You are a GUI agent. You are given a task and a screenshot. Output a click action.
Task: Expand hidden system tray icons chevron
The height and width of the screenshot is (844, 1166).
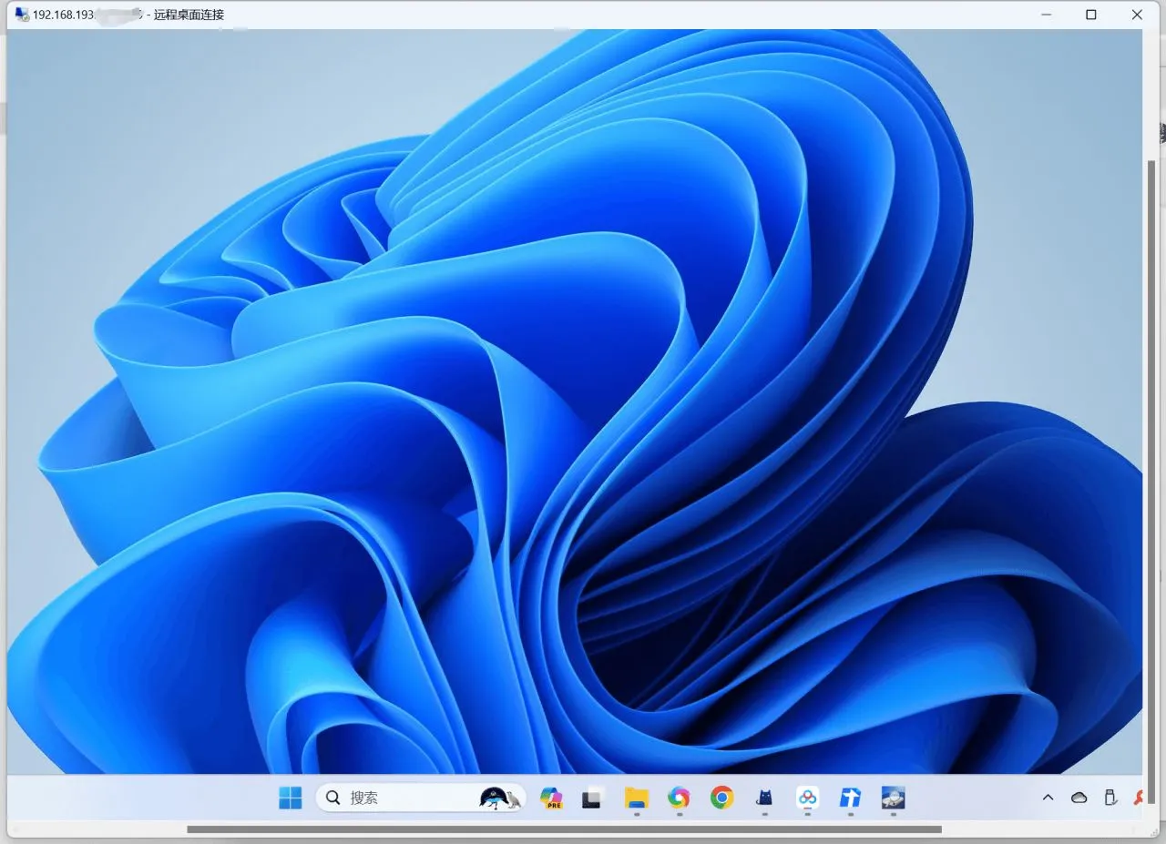[x=1048, y=798]
